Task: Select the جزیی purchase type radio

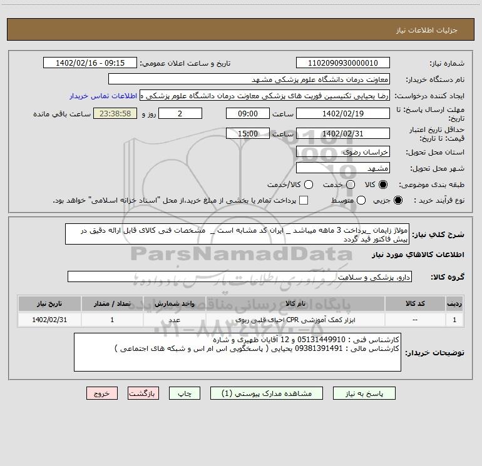Action: 397,200
